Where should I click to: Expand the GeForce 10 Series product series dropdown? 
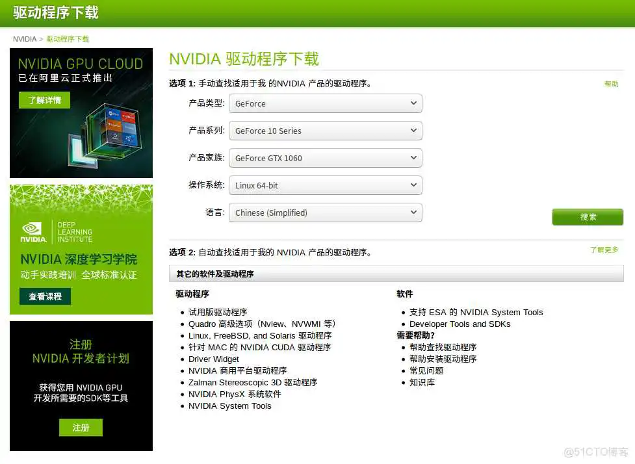[325, 131]
